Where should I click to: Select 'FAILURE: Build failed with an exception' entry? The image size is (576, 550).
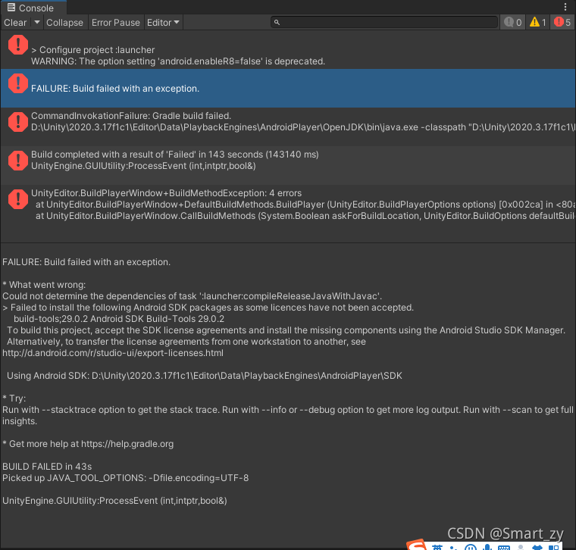(288, 88)
